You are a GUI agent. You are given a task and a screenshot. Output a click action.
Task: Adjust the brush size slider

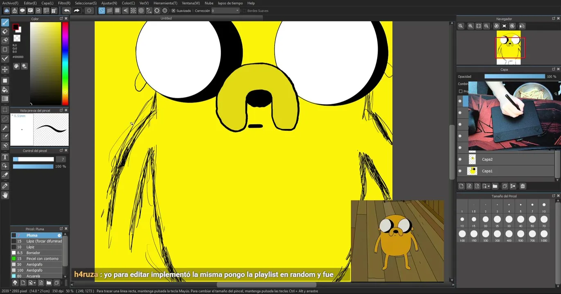coord(33,159)
